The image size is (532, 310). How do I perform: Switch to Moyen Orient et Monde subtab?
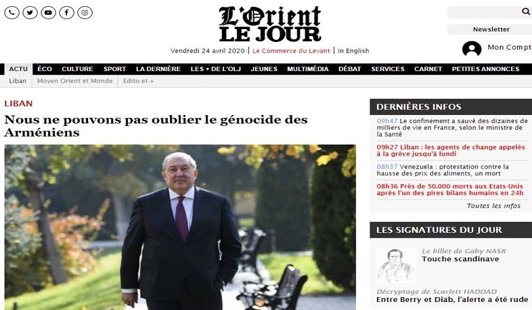[74, 81]
